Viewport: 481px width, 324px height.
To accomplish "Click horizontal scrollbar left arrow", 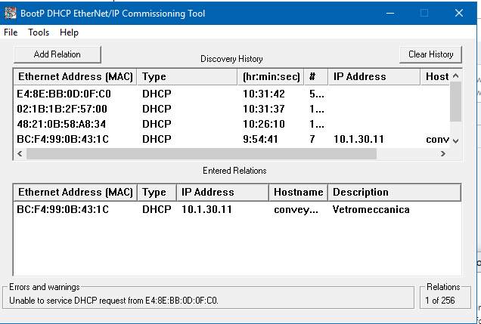I will (20, 154).
